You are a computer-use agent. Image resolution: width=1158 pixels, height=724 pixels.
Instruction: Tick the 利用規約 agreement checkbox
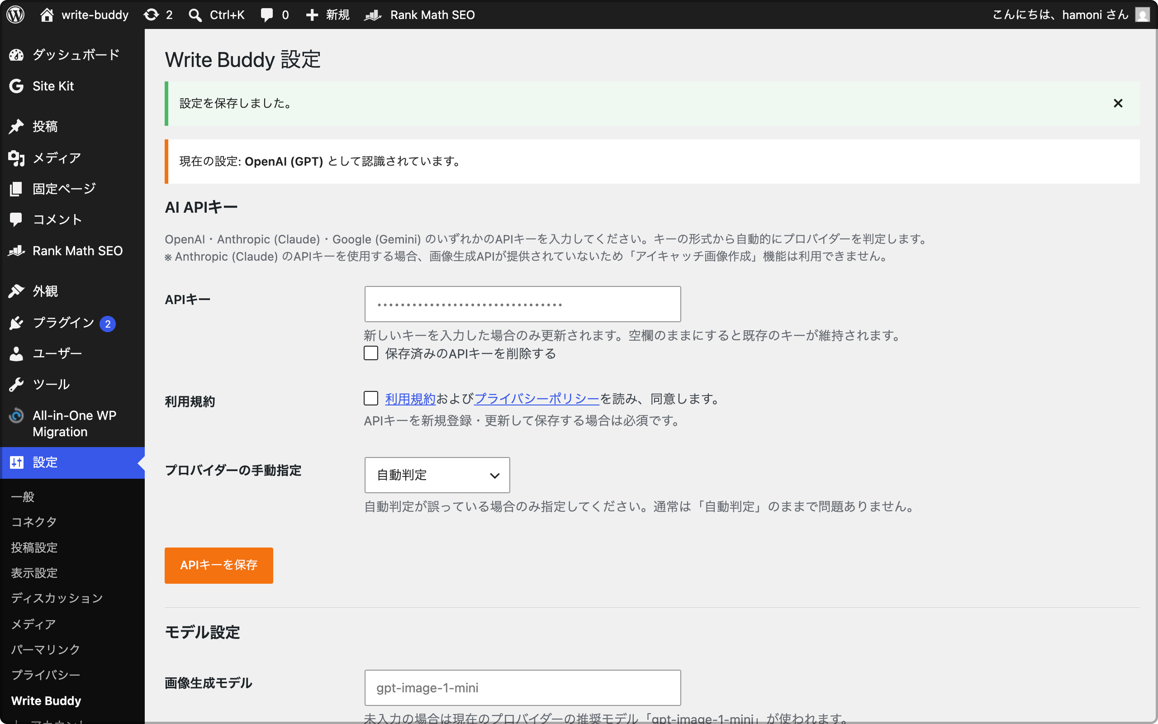pos(371,398)
